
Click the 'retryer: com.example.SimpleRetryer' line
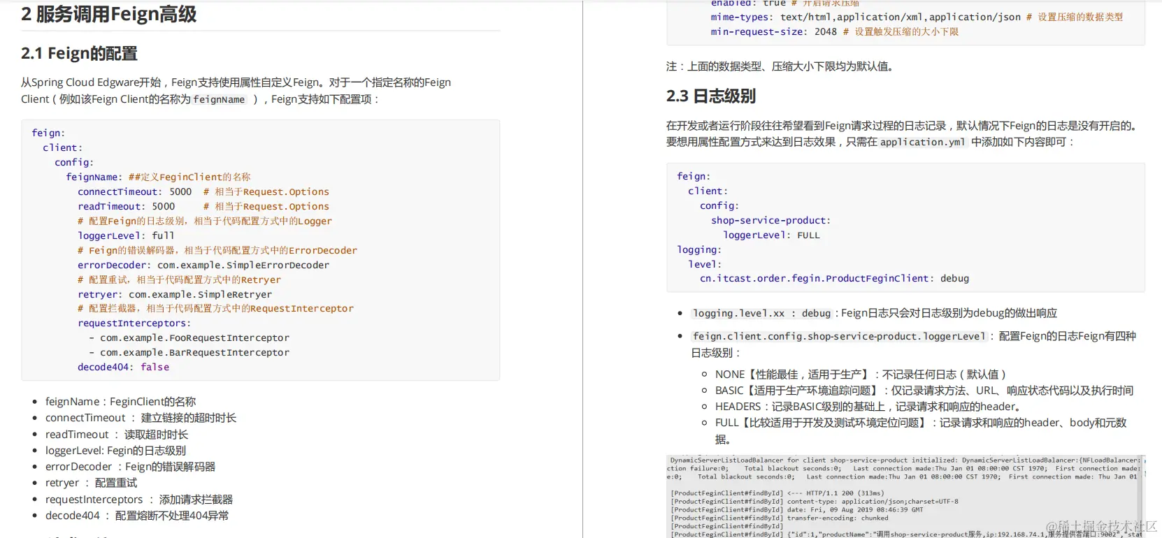(x=175, y=294)
